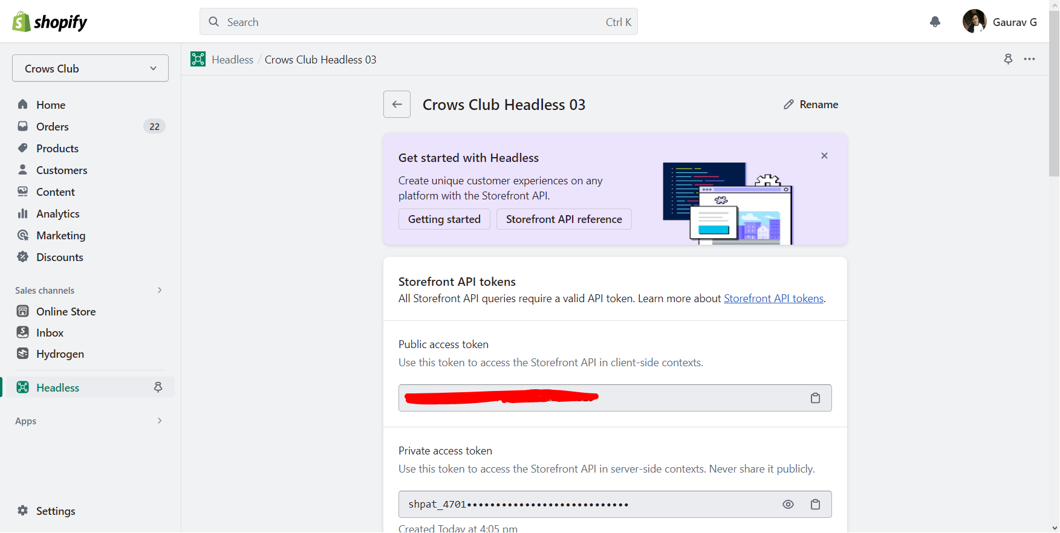This screenshot has width=1060, height=533.
Task: Open the Crows Club store switcher
Action: (90, 68)
